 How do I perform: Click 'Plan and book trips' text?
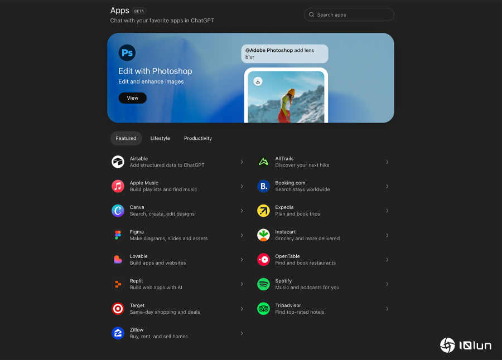297,214
